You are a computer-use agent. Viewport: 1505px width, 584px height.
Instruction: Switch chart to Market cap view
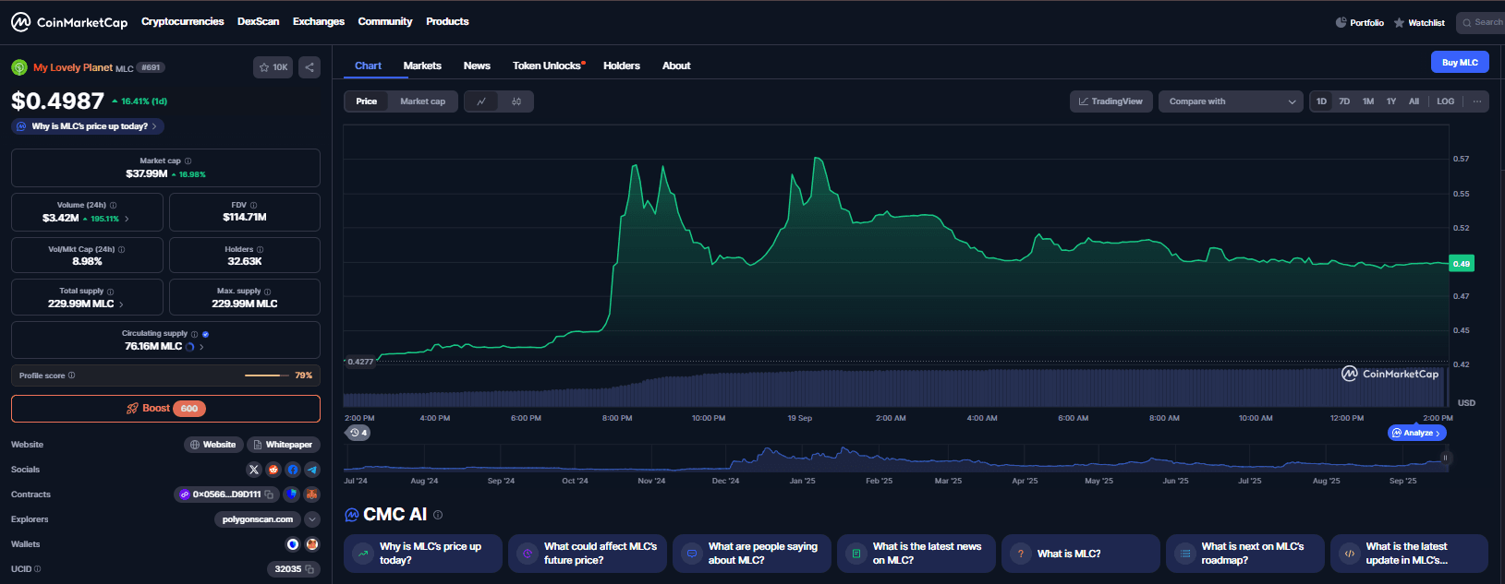(422, 101)
